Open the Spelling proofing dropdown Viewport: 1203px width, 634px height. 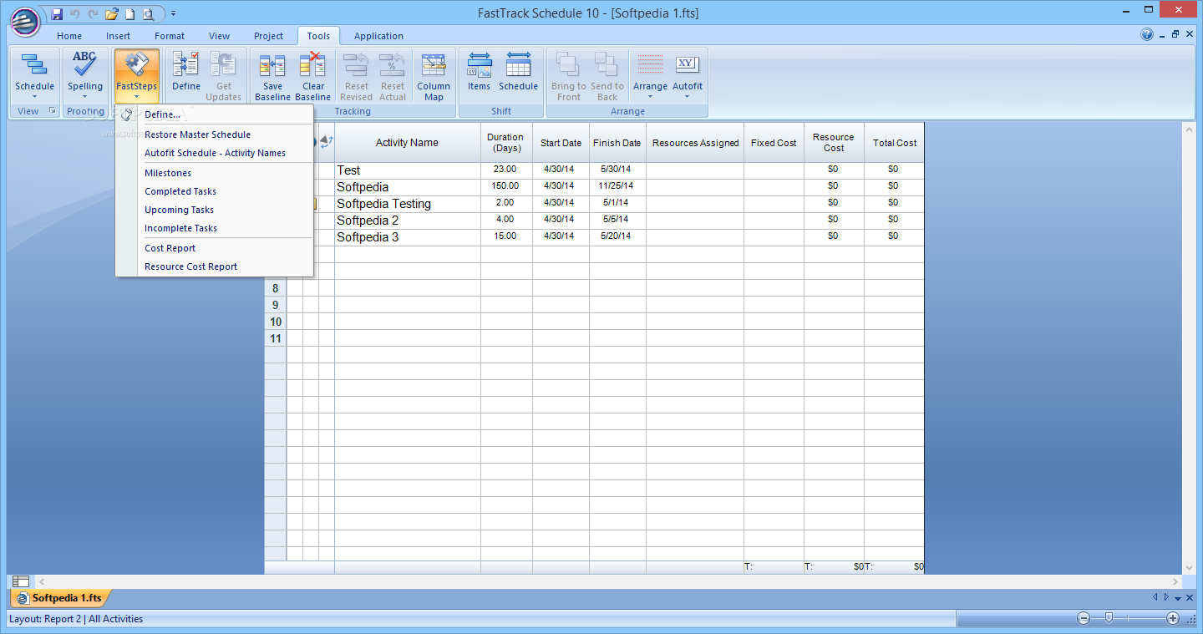coord(85,76)
